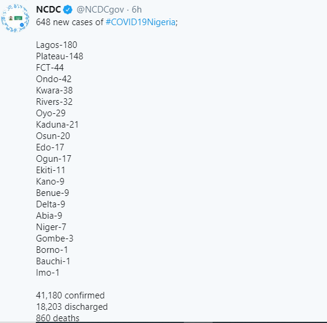The image size is (327, 323).
Task: Select the Imo-1 entry
Action: tap(48, 273)
